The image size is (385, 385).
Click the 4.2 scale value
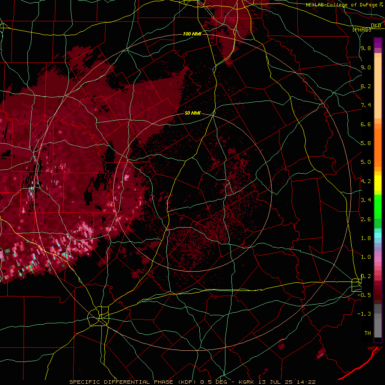[366, 181]
